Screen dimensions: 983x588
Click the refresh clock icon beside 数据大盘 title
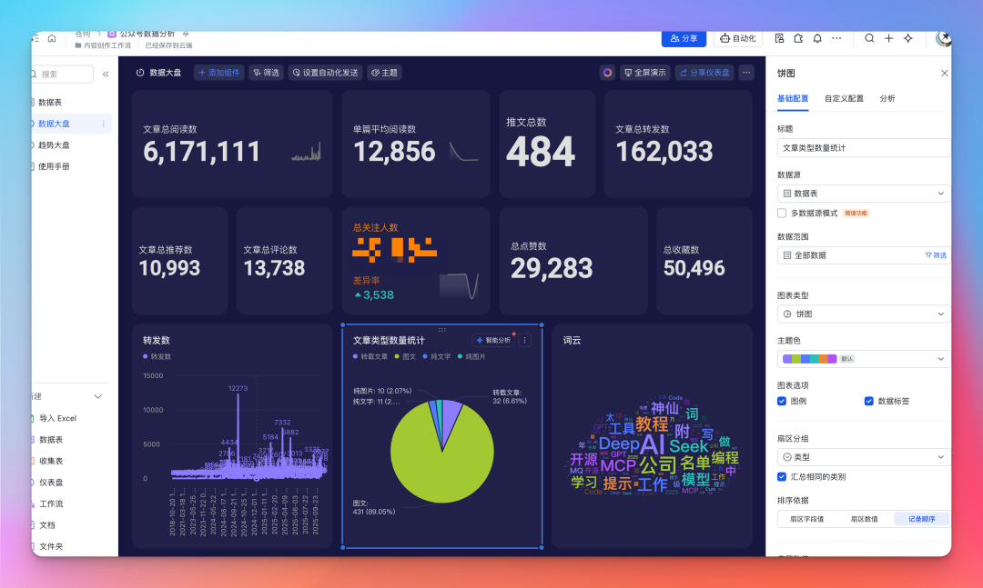(x=140, y=73)
